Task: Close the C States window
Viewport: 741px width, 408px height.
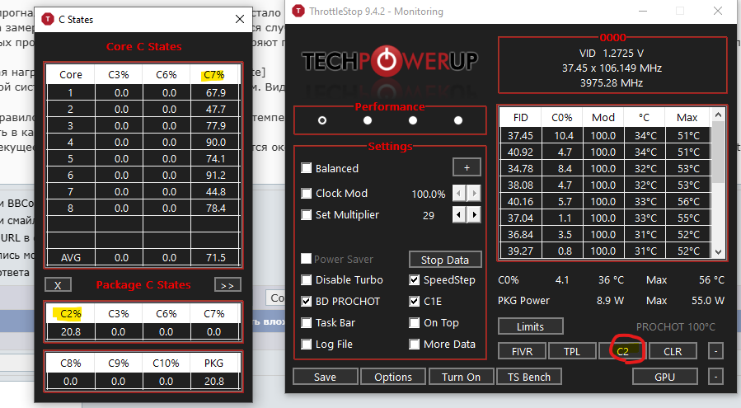Action: click(x=240, y=19)
